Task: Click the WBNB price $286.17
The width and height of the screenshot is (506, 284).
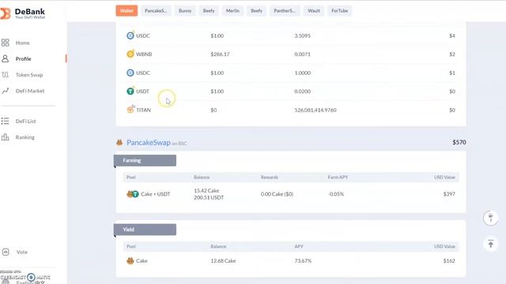Action: coord(220,54)
